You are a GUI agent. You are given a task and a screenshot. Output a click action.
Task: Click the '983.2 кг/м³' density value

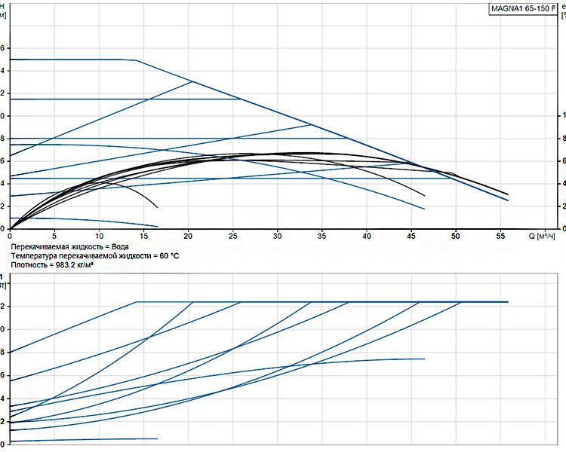(x=75, y=265)
